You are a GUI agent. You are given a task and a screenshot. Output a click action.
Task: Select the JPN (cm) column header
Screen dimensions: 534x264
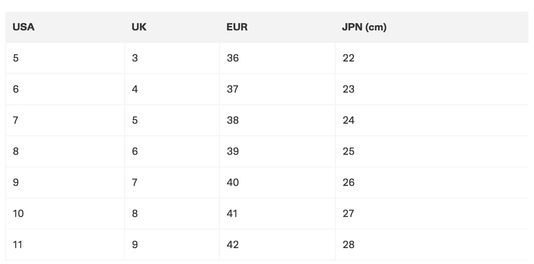point(364,27)
